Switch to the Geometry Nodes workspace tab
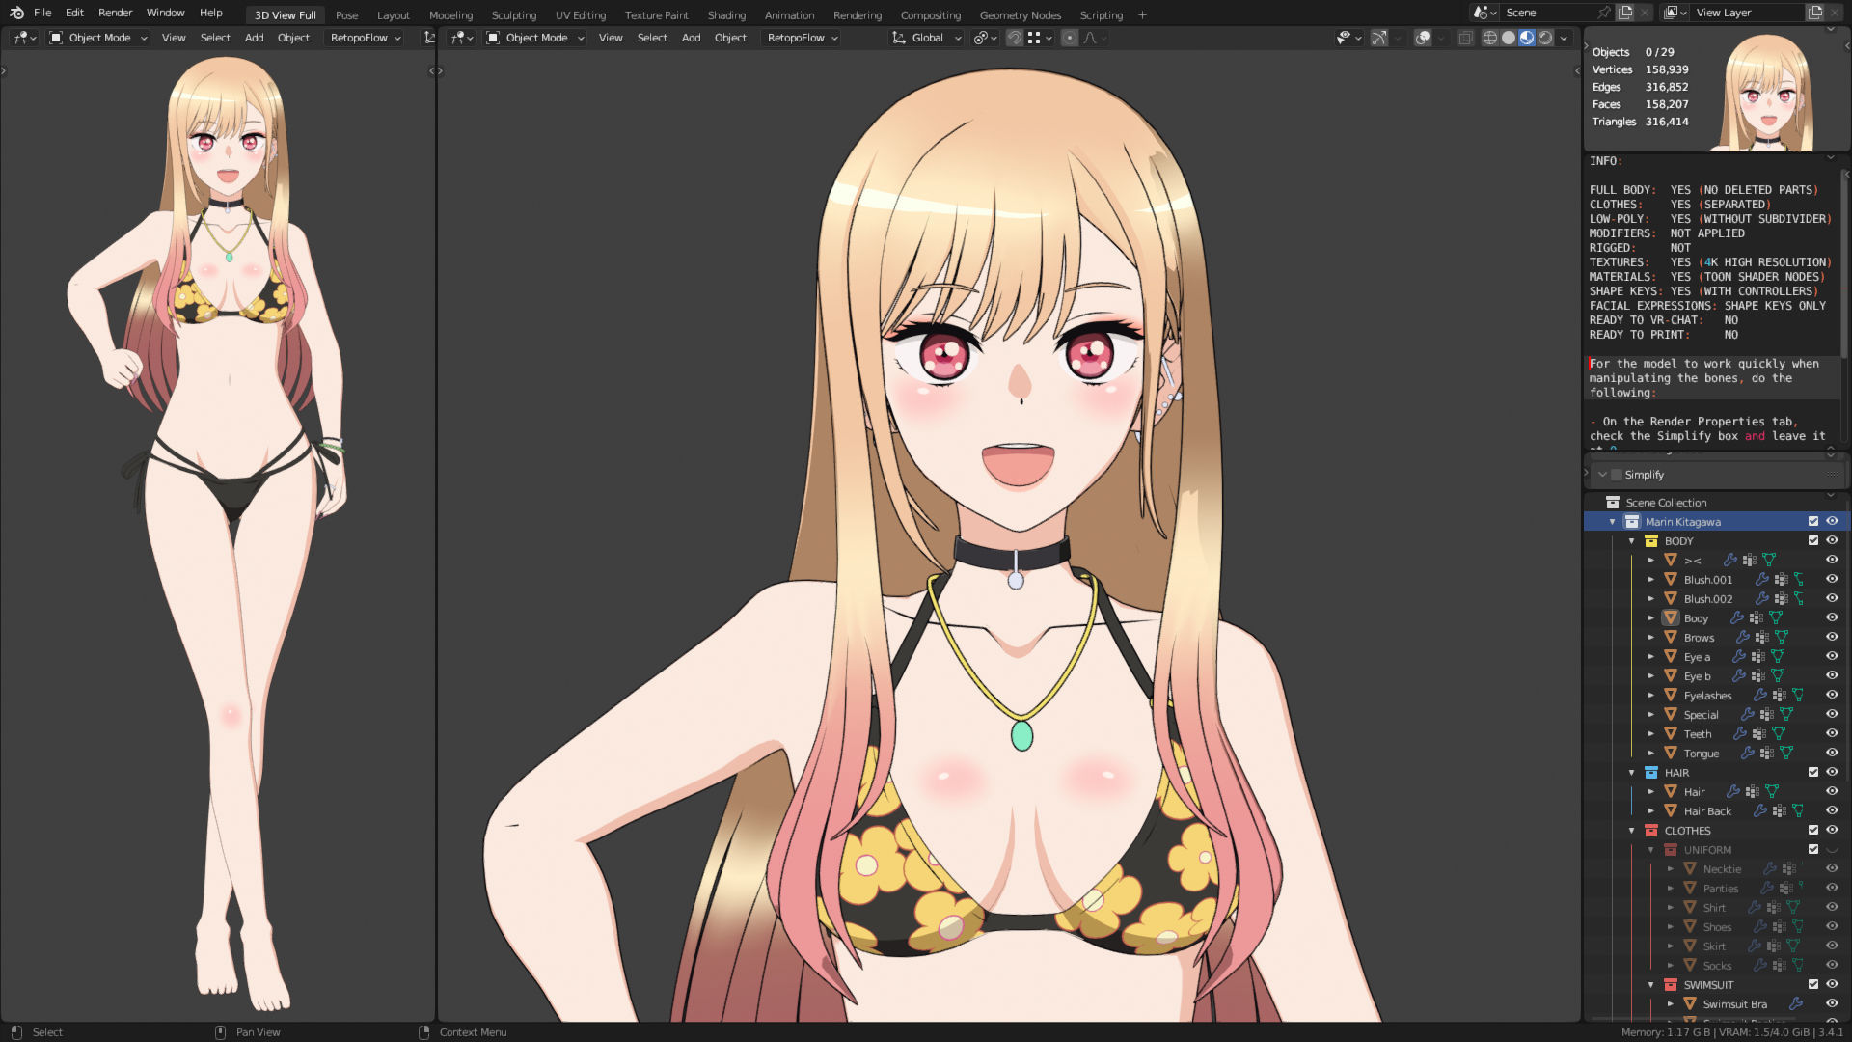The image size is (1852, 1042). click(x=1021, y=14)
